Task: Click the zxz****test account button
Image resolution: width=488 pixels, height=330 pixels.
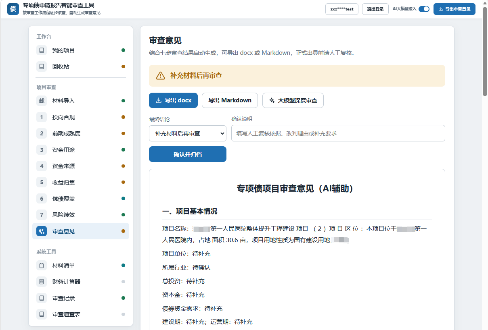Action: pos(342,9)
